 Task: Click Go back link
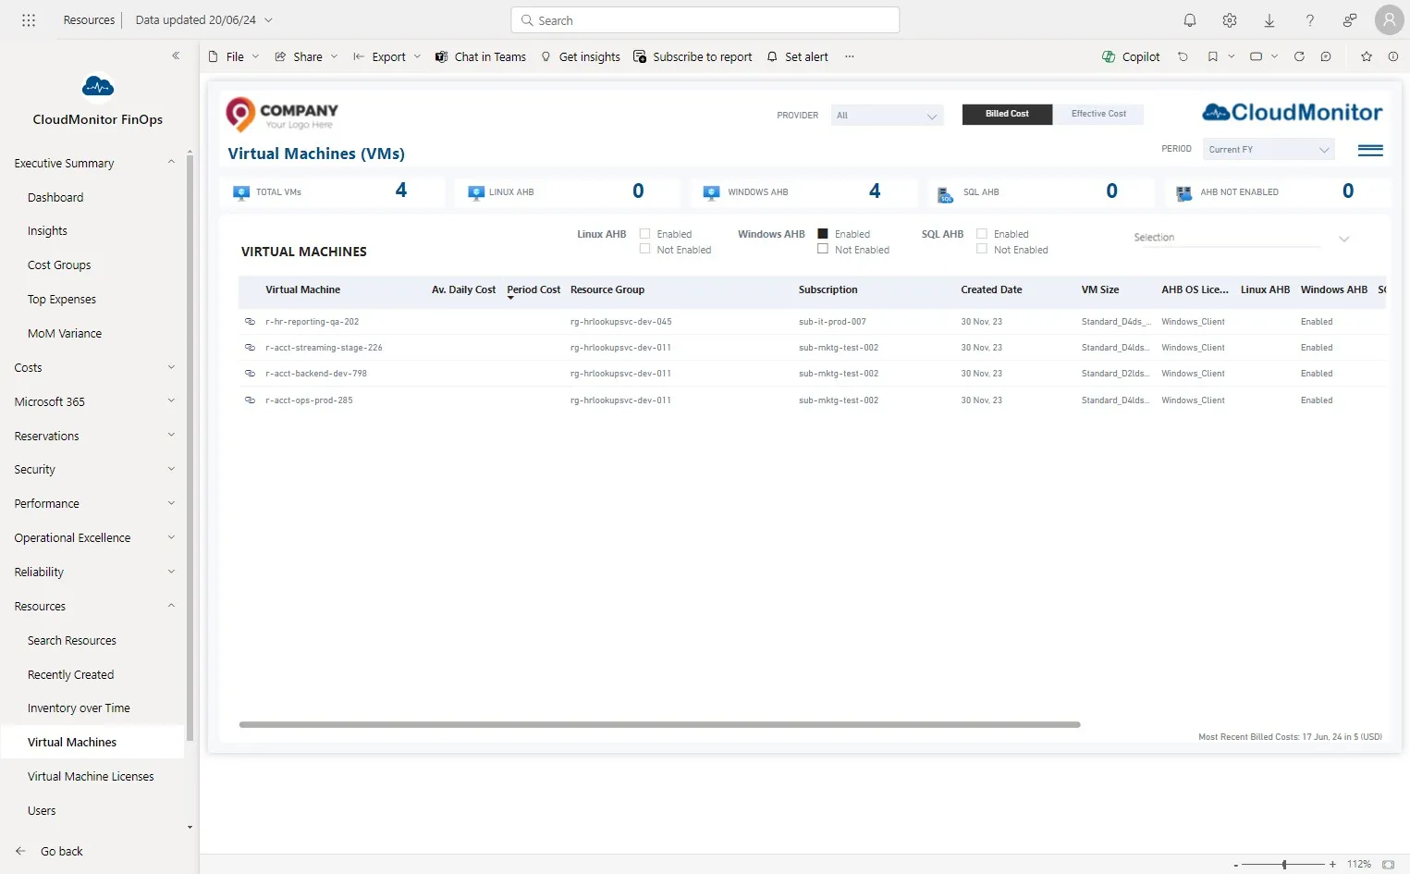pos(61,851)
